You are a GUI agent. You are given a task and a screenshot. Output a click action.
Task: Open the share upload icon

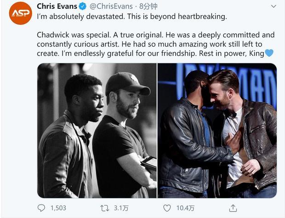[233, 208]
